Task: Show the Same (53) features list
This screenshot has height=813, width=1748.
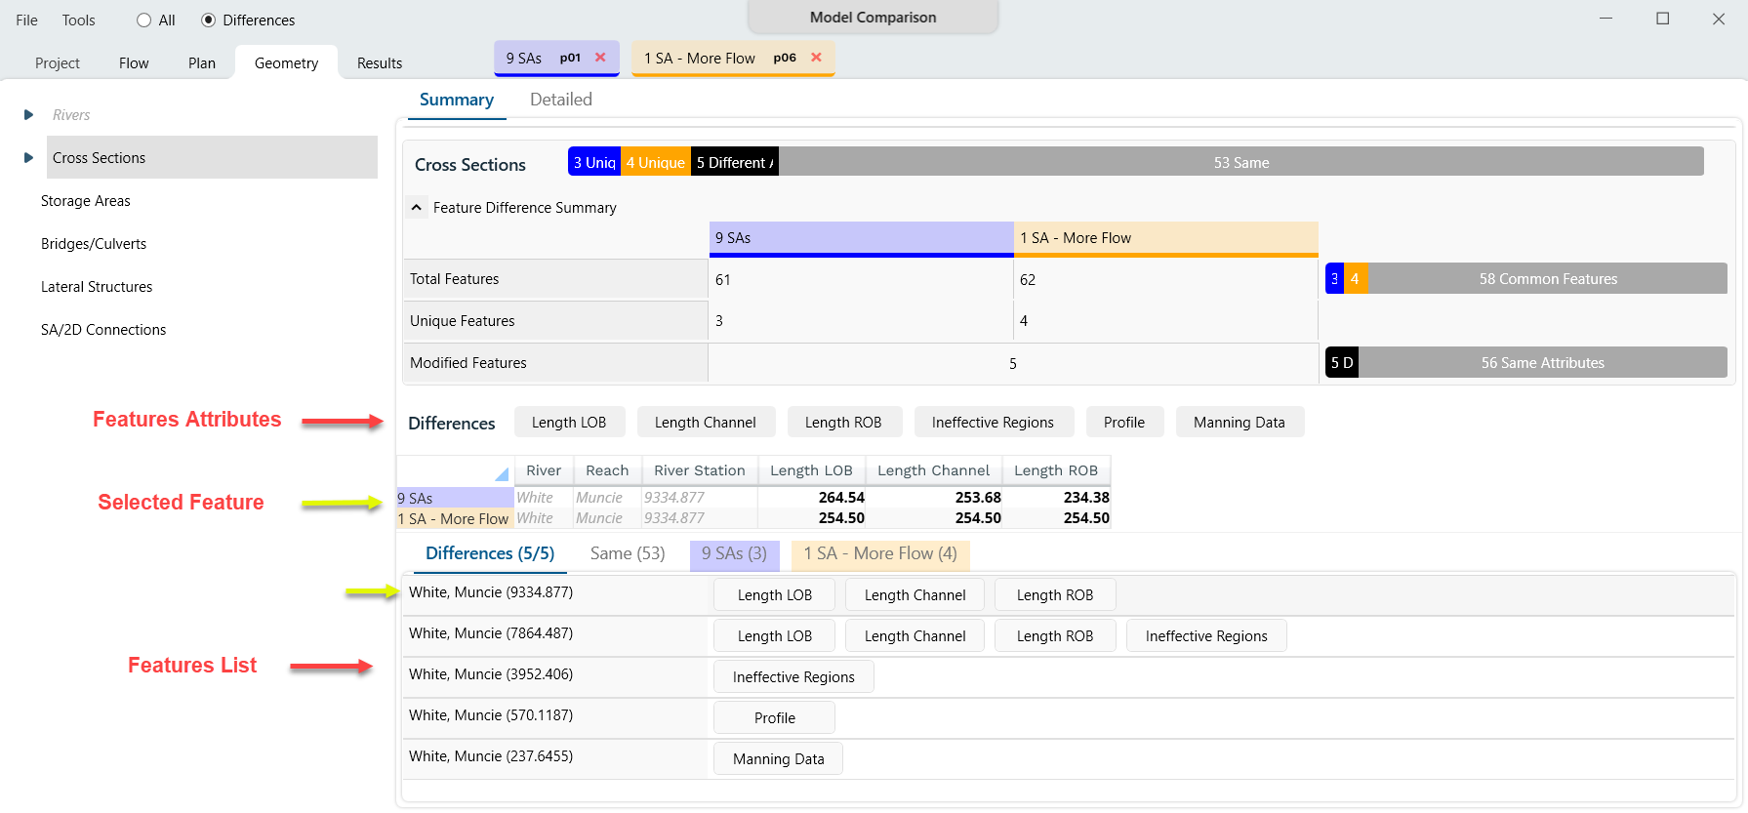Action: pyautogui.click(x=628, y=553)
